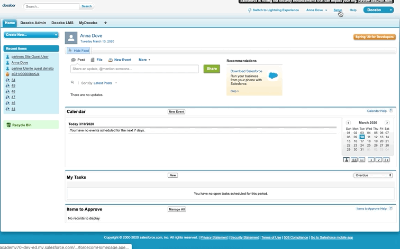Screen dimensions: 400x249
Task: Click New button in My Tasks
Action: pos(172,175)
